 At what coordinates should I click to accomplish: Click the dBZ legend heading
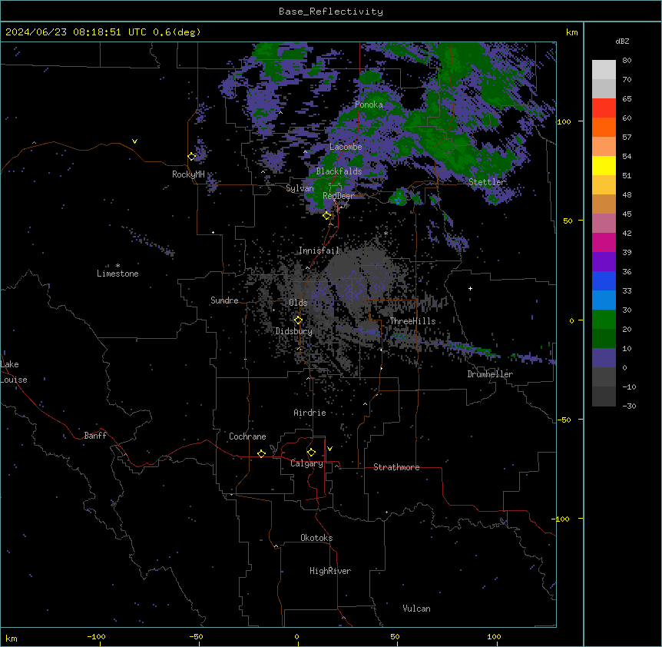(x=622, y=41)
